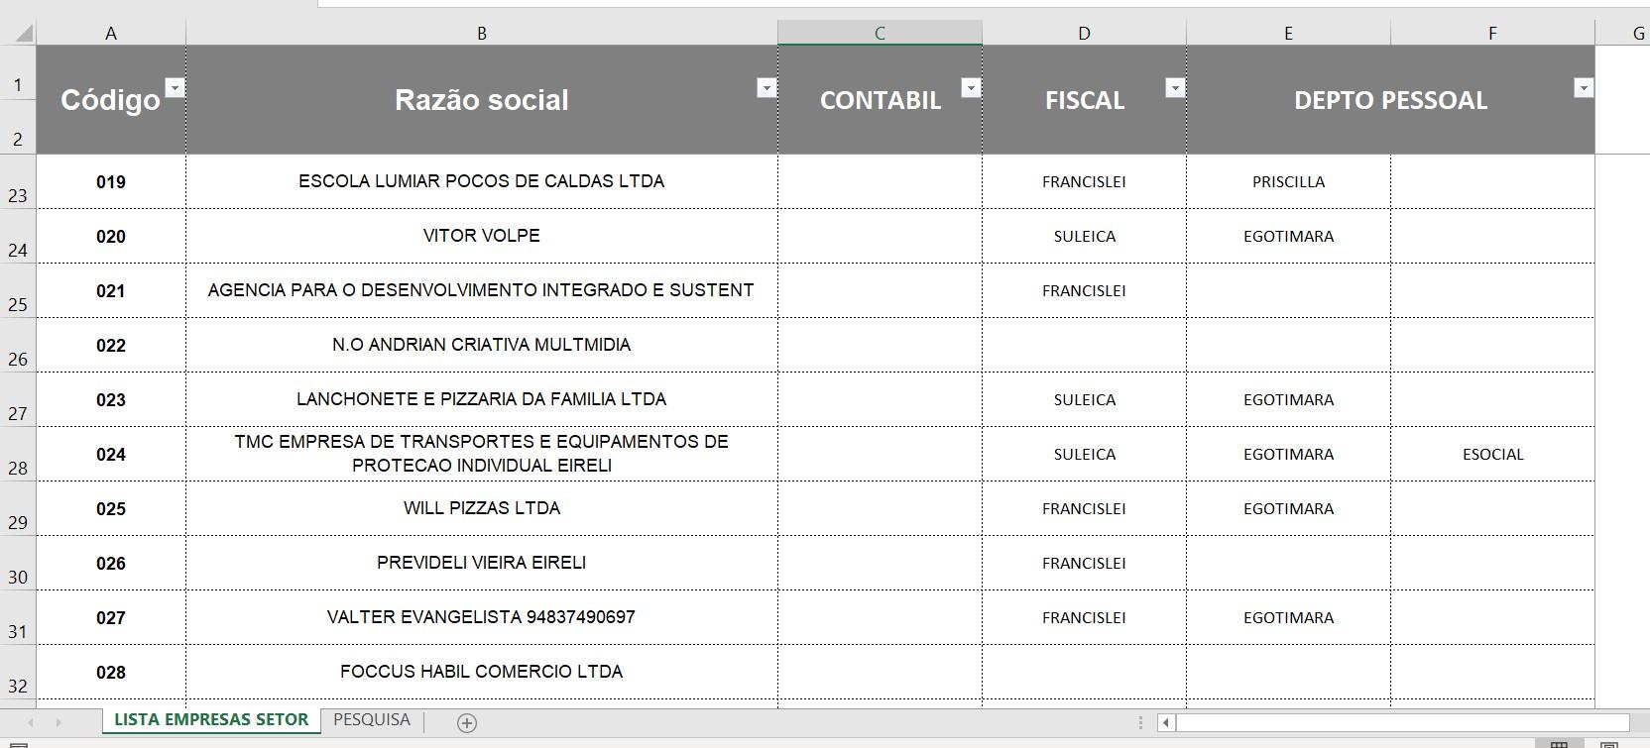
Task: Open the CONTABIL filter dropdown
Action: 971,87
